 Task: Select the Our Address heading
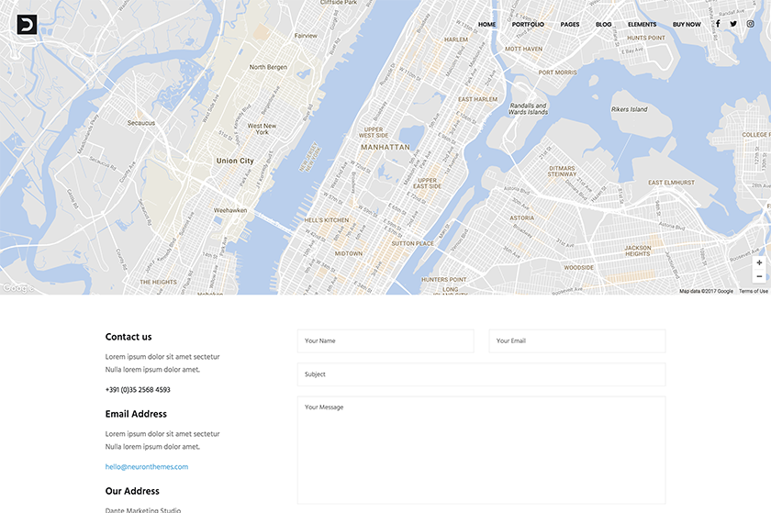click(x=132, y=491)
